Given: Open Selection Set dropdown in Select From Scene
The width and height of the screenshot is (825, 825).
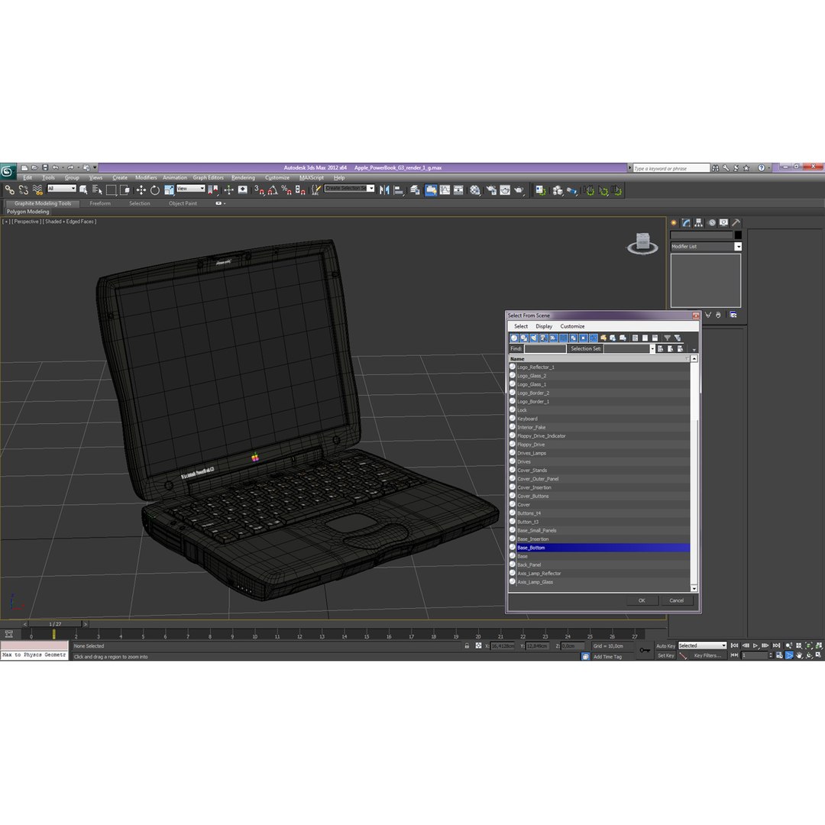Looking at the screenshot, I should [652, 349].
